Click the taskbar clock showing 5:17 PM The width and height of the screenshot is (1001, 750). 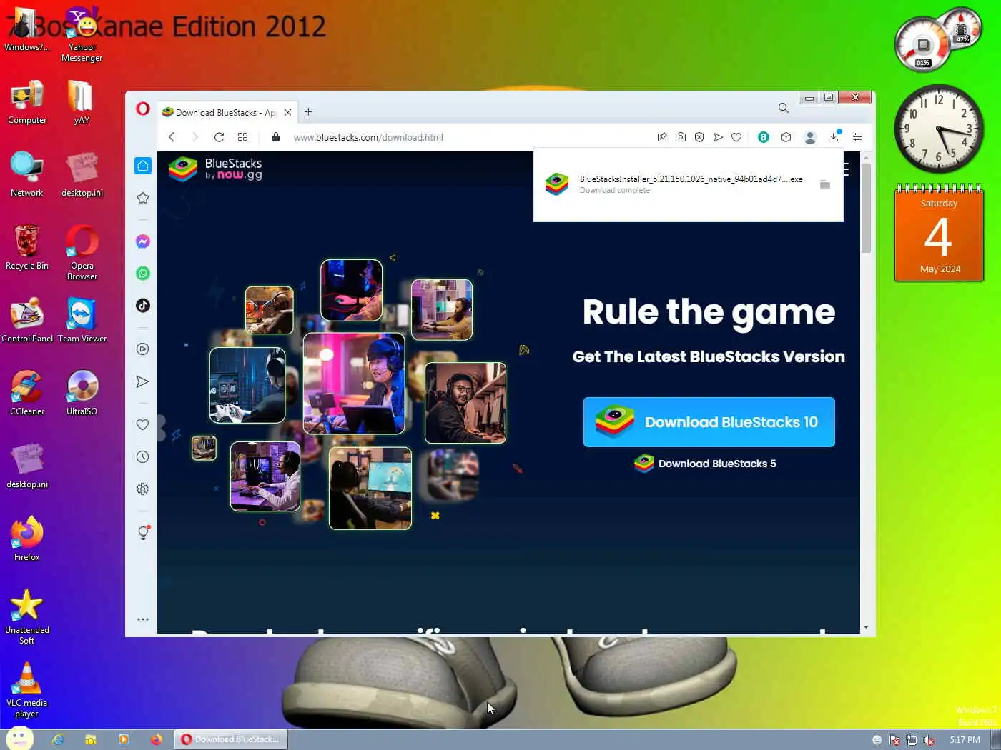pos(965,740)
